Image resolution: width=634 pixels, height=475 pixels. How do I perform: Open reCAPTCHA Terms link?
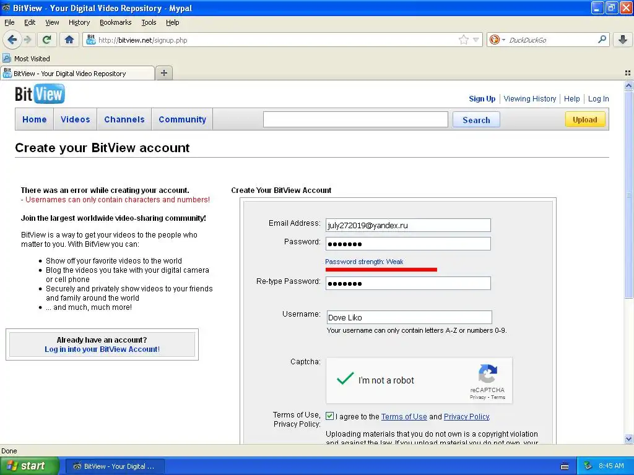tap(498, 397)
